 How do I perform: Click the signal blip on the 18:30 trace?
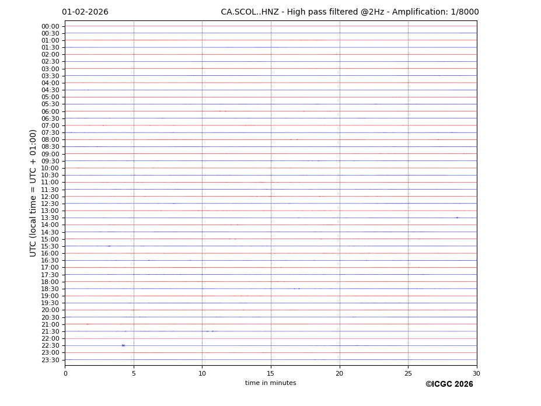pos(297,289)
